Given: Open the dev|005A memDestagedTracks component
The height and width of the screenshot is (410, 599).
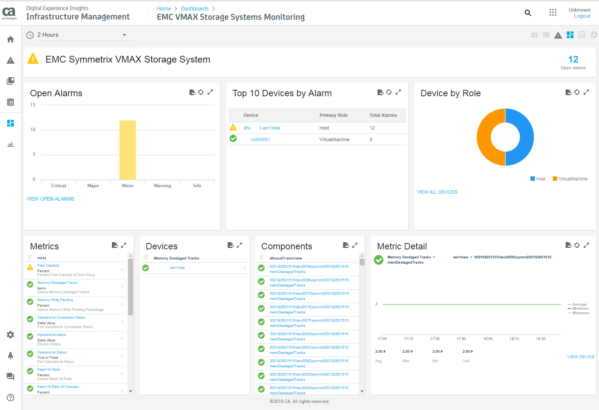Looking at the screenshot, I should [309, 283].
